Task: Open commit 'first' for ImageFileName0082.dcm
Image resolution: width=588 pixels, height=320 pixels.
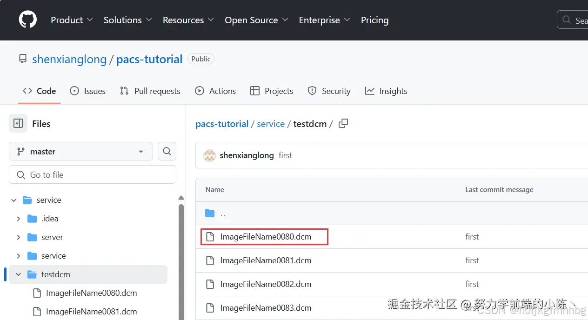Action: coord(472,284)
